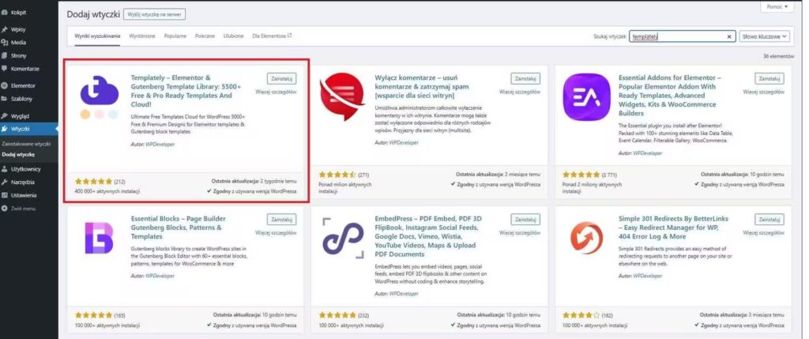Open the Essential Blocks title link
809x339 pixels.
click(176, 228)
